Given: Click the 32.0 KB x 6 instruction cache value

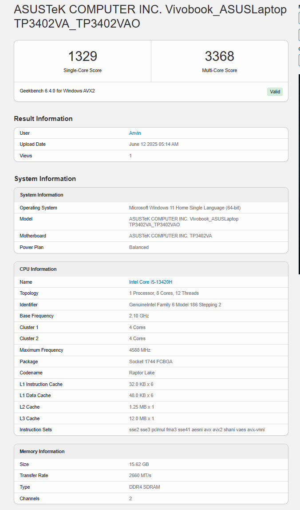Looking at the screenshot, I should (141, 385).
